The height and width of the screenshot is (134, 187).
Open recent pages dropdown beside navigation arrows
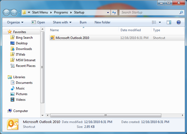(x=19, y=13)
